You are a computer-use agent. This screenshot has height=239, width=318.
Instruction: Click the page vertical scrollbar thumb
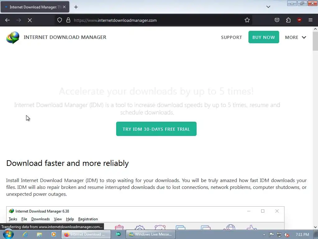(x=315, y=41)
